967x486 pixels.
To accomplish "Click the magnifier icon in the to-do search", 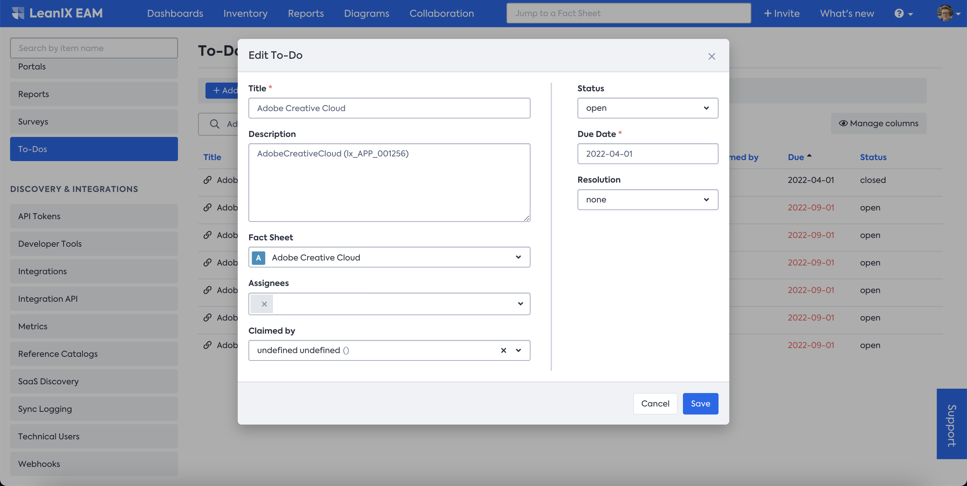I will click(214, 124).
